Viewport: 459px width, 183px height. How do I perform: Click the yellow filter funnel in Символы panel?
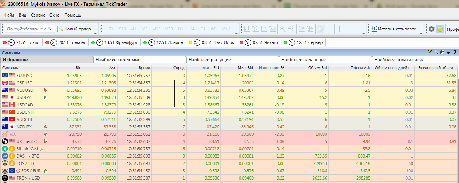point(430,52)
